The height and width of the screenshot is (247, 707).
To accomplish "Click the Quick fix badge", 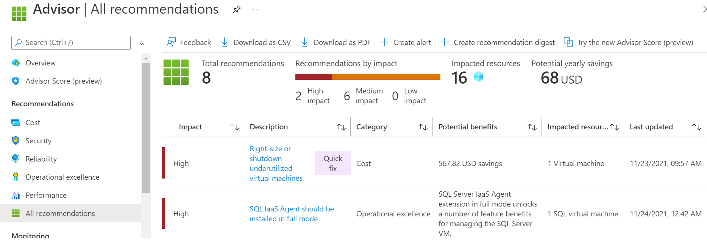I will click(x=332, y=163).
